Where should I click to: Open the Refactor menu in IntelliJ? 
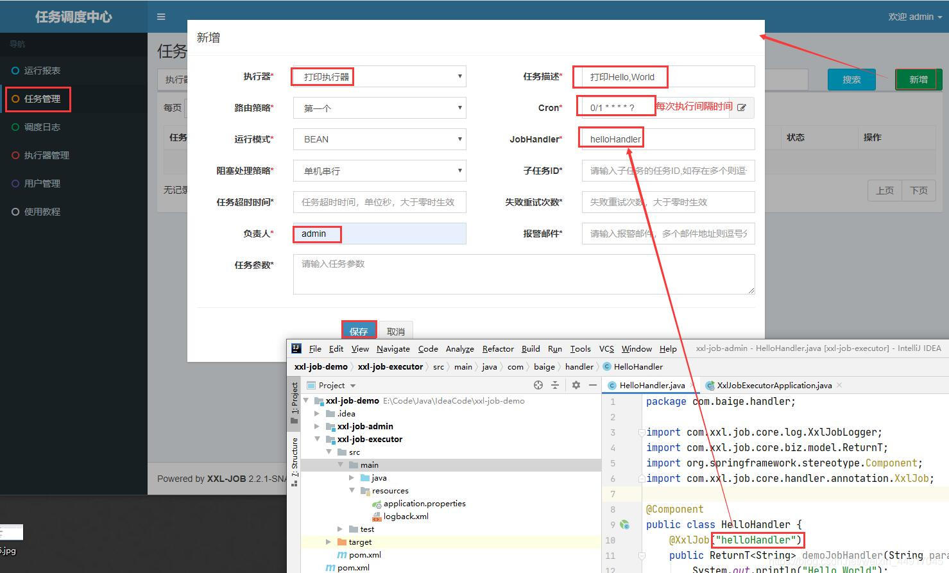[498, 348]
